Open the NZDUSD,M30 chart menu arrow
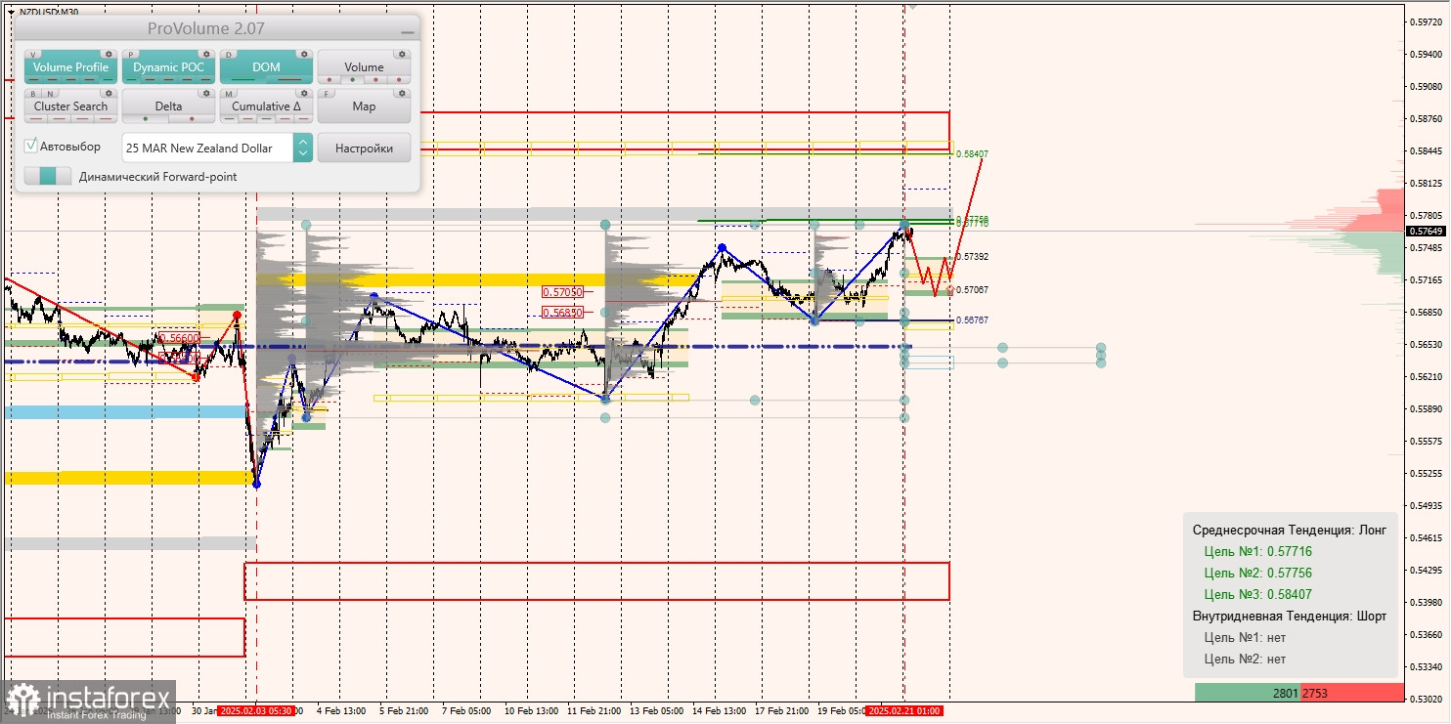Image resolution: width=1451 pixels, height=724 pixels. tap(10, 12)
